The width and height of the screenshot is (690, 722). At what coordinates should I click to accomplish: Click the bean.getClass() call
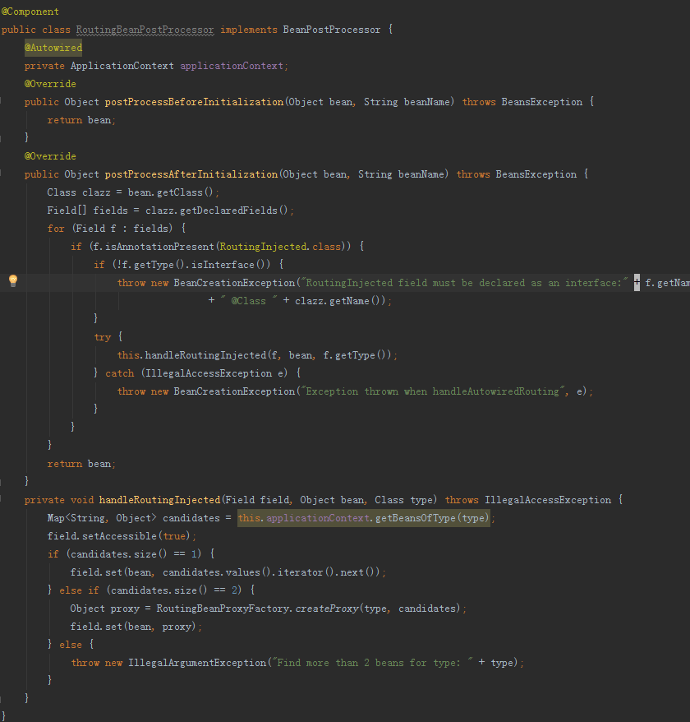point(171,192)
